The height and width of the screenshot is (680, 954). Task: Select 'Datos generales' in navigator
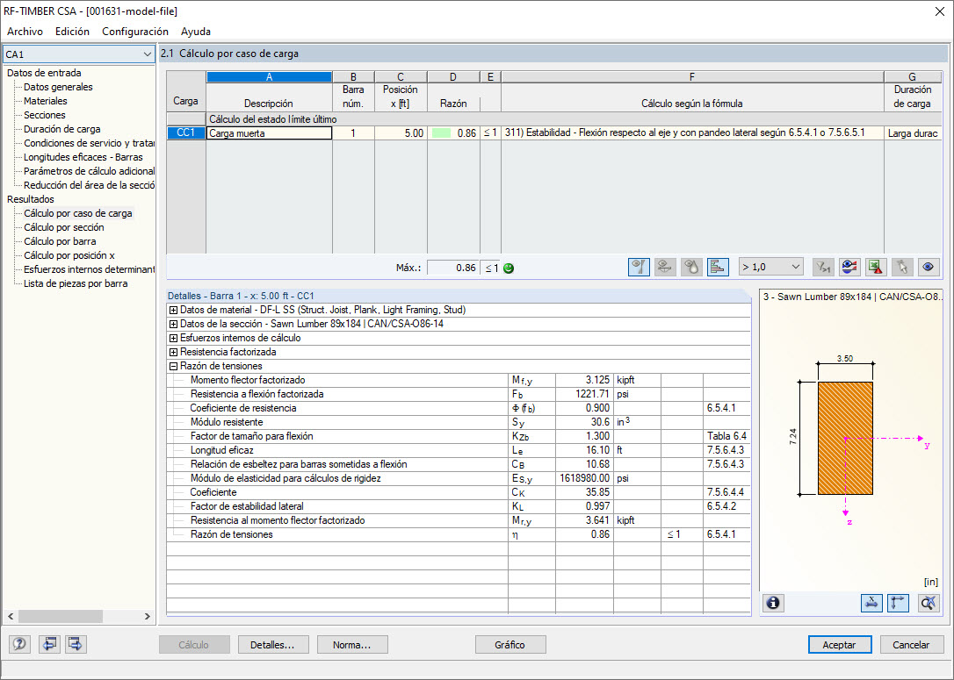point(58,87)
